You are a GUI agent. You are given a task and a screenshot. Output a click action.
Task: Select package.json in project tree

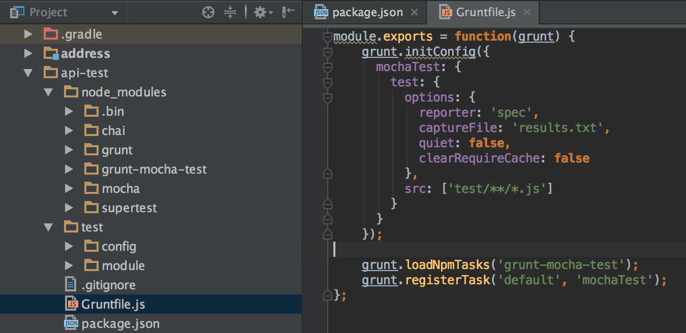(x=120, y=324)
